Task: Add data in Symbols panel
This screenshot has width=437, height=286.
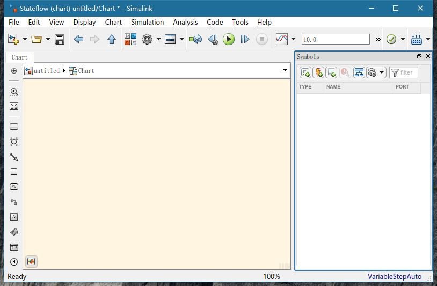Action: (x=305, y=72)
